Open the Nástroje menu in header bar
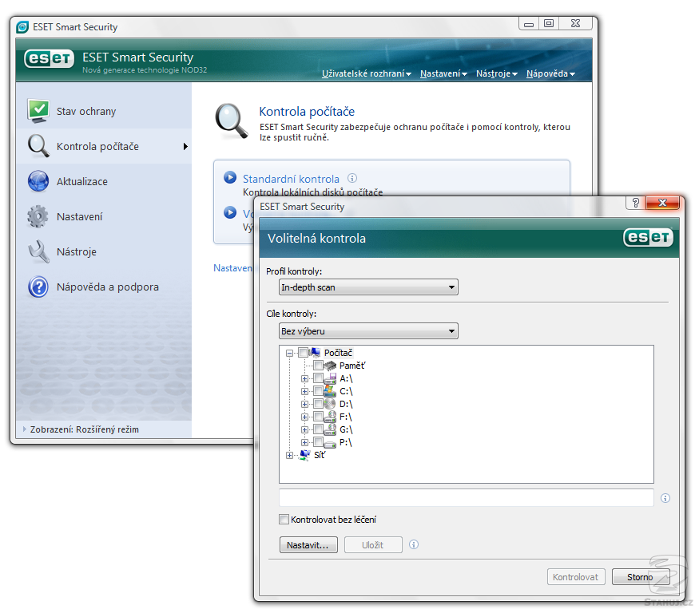 pyautogui.click(x=496, y=73)
